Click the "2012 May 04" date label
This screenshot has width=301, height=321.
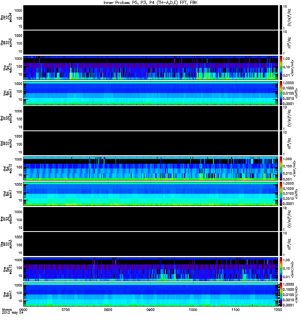13,313
